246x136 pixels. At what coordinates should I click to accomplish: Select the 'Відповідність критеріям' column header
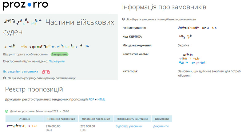click(x=132, y=119)
